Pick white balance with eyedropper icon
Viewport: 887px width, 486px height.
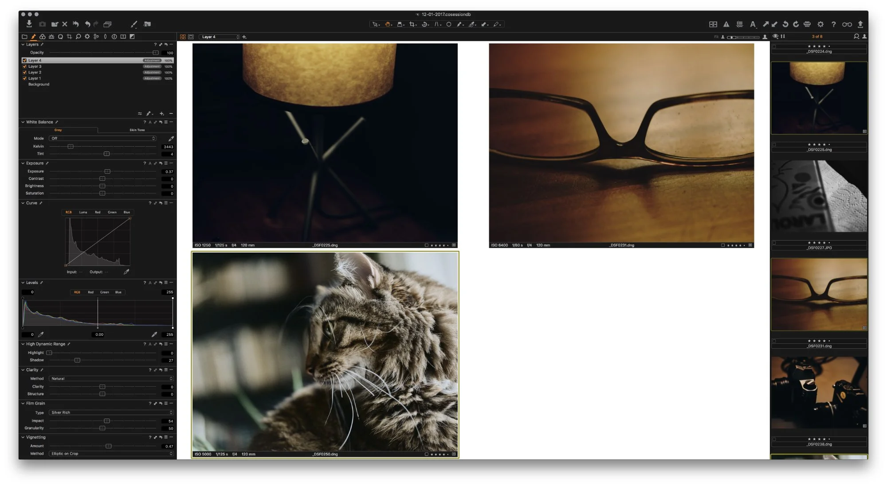tap(171, 139)
